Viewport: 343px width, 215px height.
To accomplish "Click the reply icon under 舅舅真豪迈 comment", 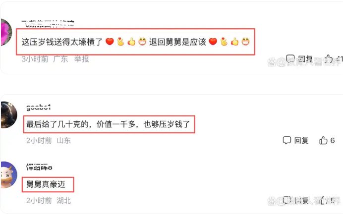I will point(286,200).
